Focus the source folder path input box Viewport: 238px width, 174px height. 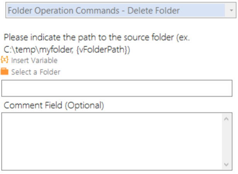pos(117,88)
